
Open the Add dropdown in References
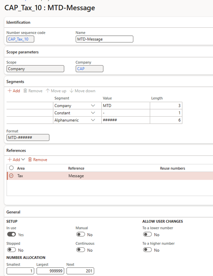pos(16,160)
